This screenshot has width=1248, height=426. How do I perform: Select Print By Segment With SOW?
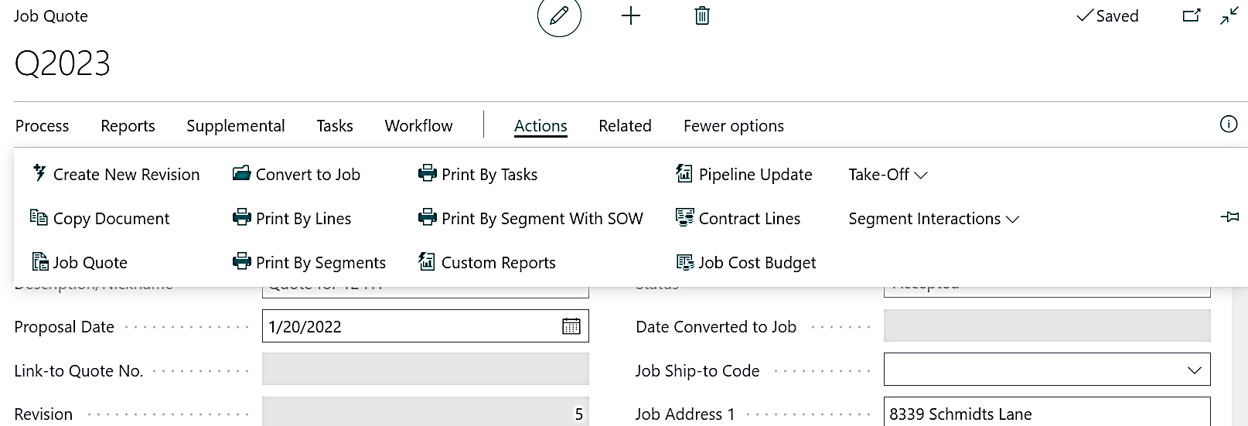pos(530,219)
